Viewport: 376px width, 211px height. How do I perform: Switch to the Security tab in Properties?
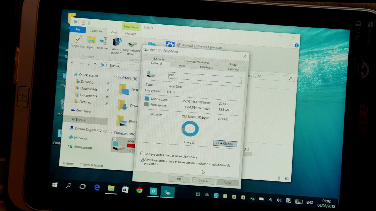point(159,59)
